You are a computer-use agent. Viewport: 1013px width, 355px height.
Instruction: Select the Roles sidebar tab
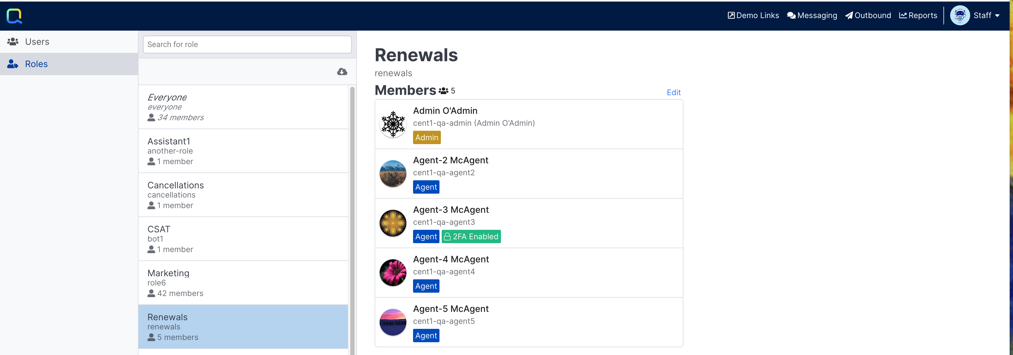36,64
